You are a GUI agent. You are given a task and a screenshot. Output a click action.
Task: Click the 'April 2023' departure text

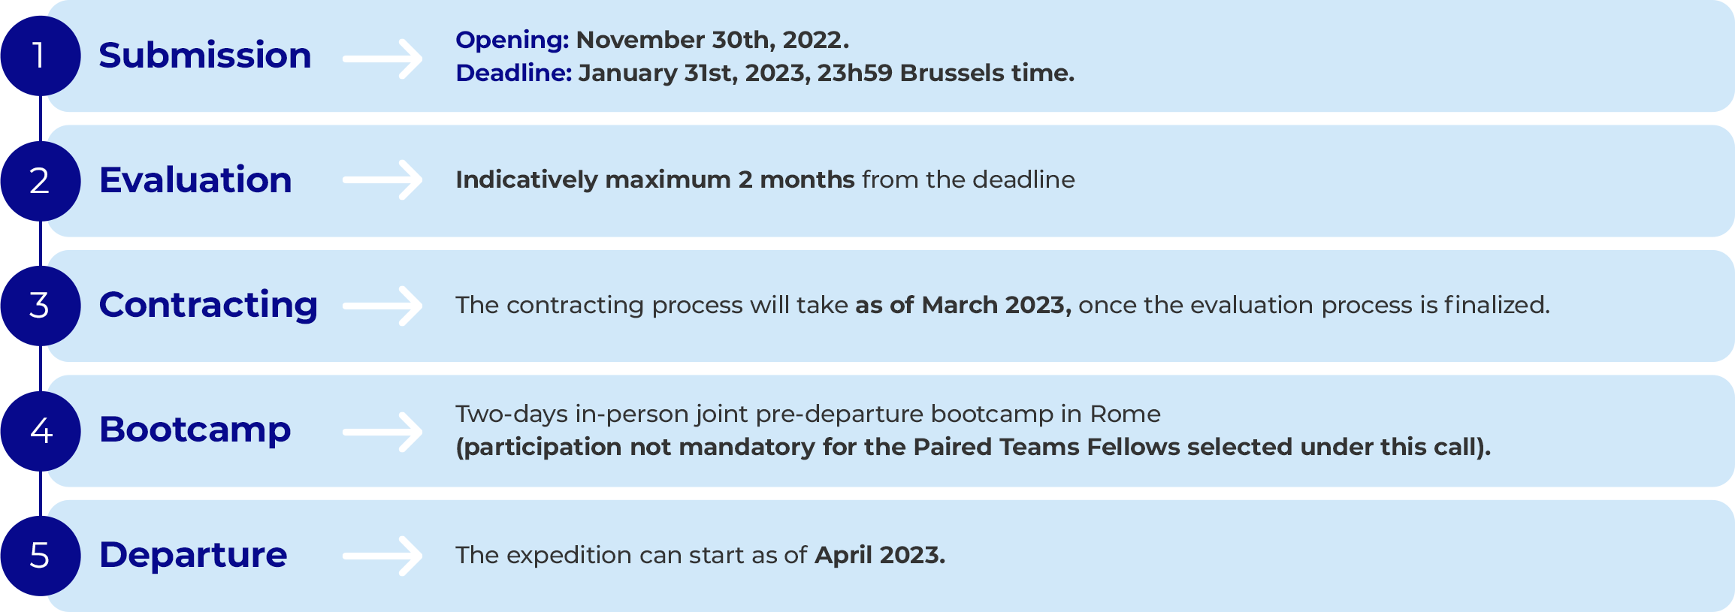point(880,555)
